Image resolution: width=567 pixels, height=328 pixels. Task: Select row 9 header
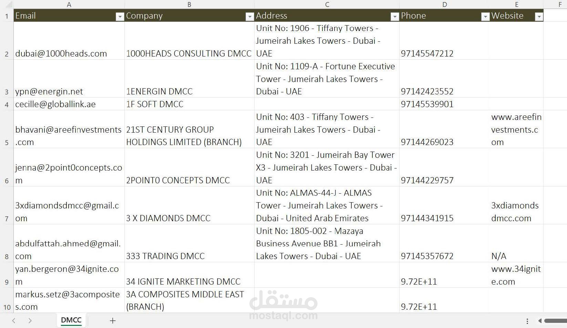[x=7, y=275]
